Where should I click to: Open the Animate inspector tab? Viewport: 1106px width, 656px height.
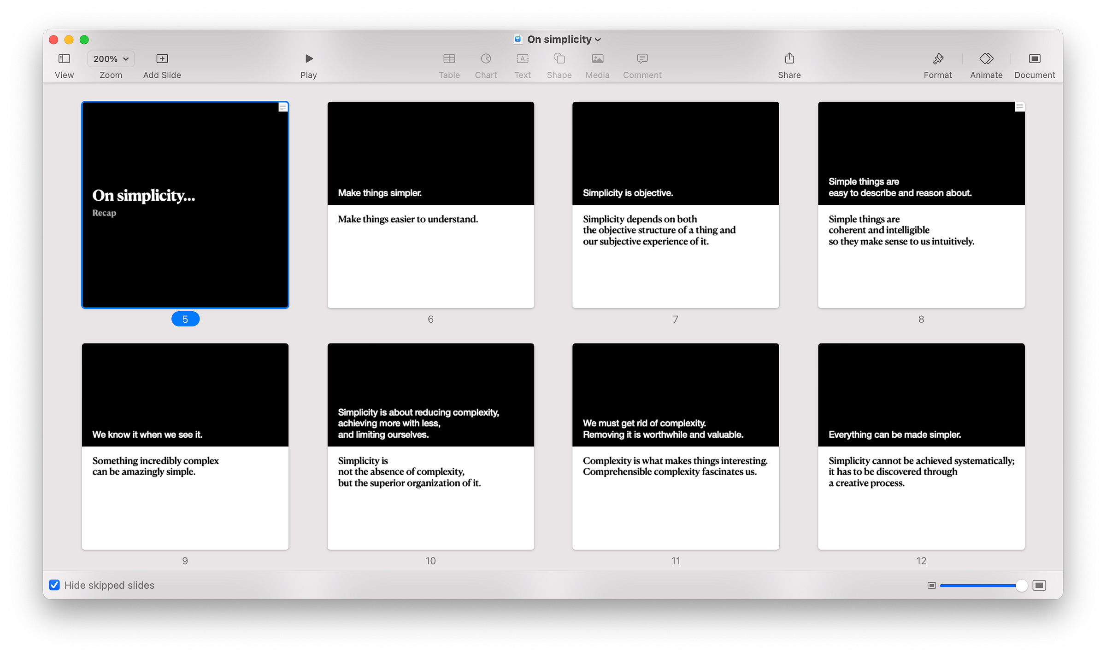point(986,58)
